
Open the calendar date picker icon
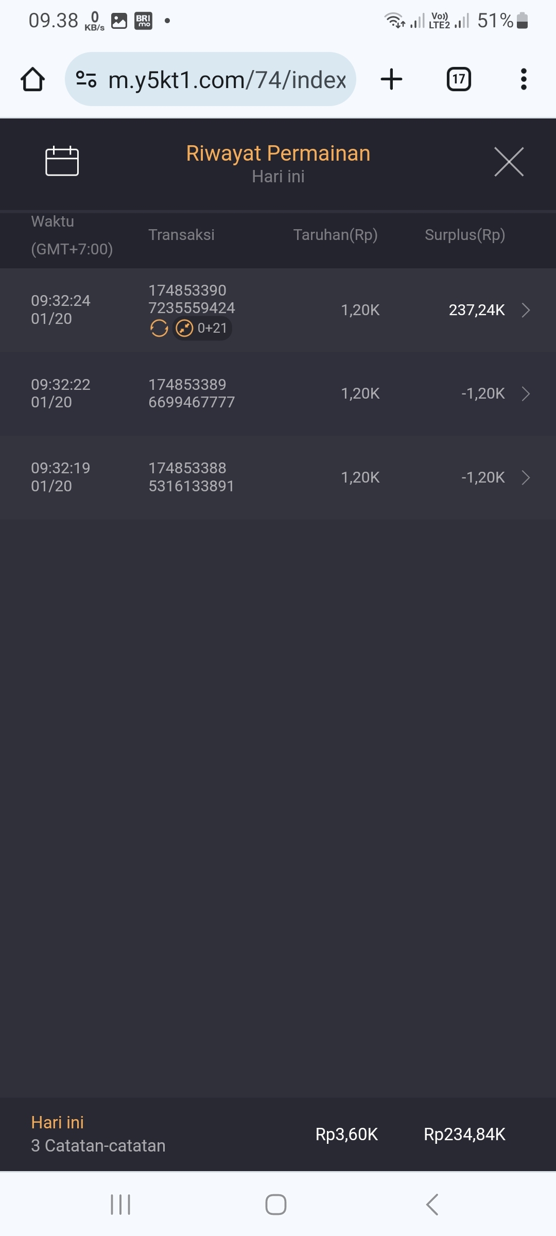pyautogui.click(x=62, y=161)
